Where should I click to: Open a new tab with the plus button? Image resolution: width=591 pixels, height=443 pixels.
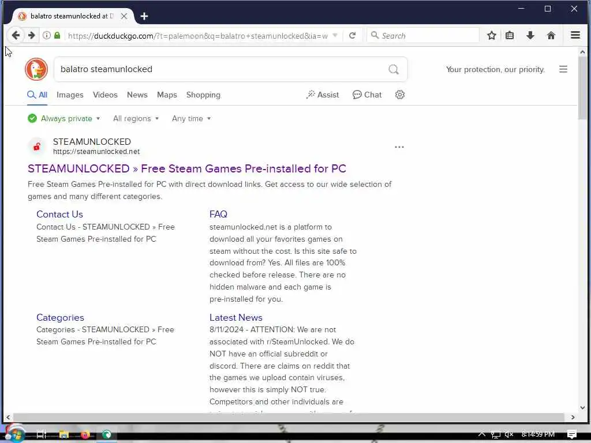pyautogui.click(x=144, y=16)
